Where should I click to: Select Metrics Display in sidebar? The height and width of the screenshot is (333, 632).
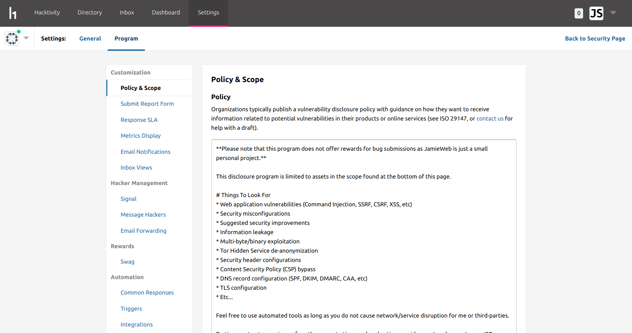coord(141,136)
